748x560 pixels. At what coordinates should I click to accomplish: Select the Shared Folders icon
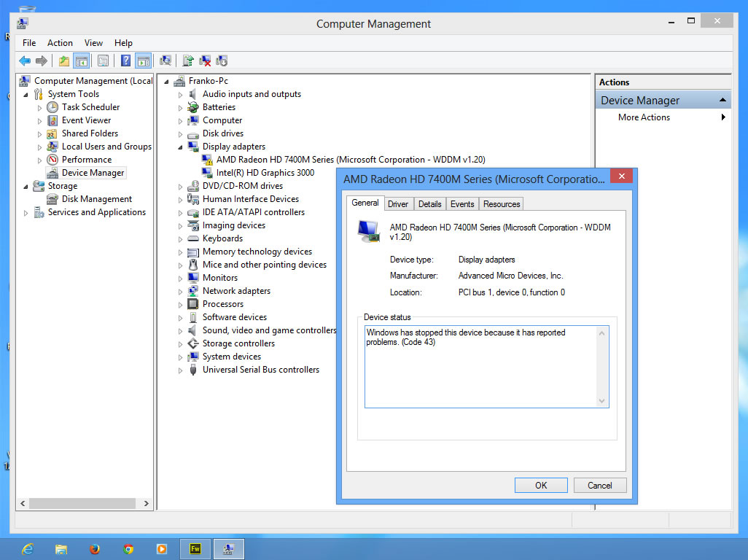(x=52, y=133)
